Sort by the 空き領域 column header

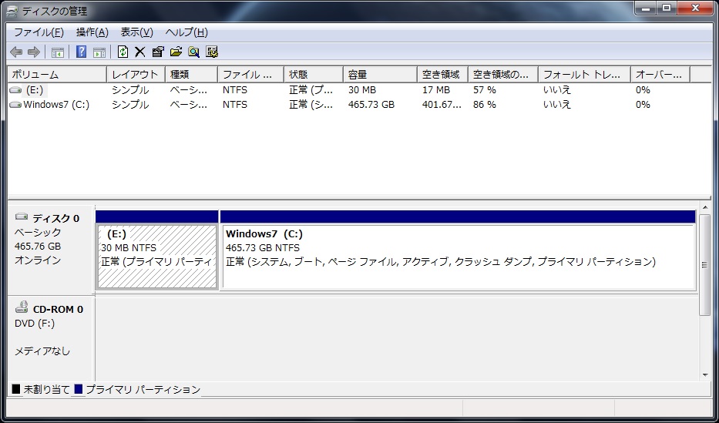click(442, 75)
